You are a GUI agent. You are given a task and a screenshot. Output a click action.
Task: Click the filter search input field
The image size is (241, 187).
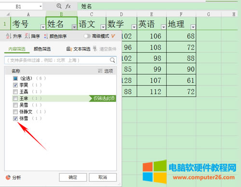point(60,60)
